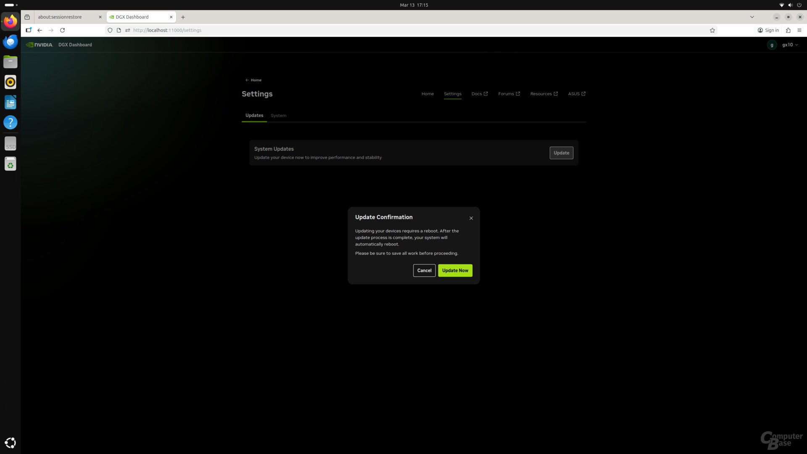This screenshot has height=454, width=807.
Task: Open the ASUS external link
Action: click(x=576, y=94)
